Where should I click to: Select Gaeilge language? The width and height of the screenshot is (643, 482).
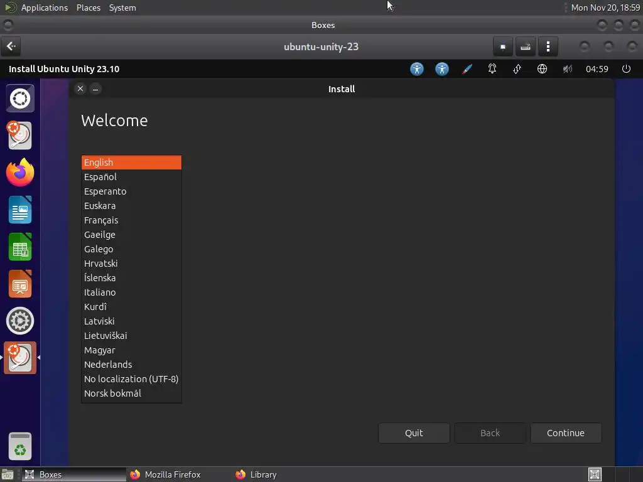coord(131,235)
